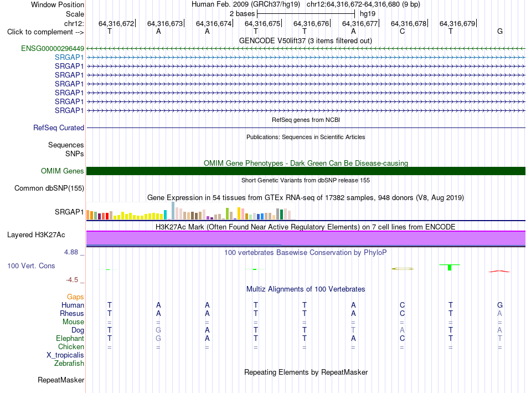Select the Rhesus species row label

point(72,313)
